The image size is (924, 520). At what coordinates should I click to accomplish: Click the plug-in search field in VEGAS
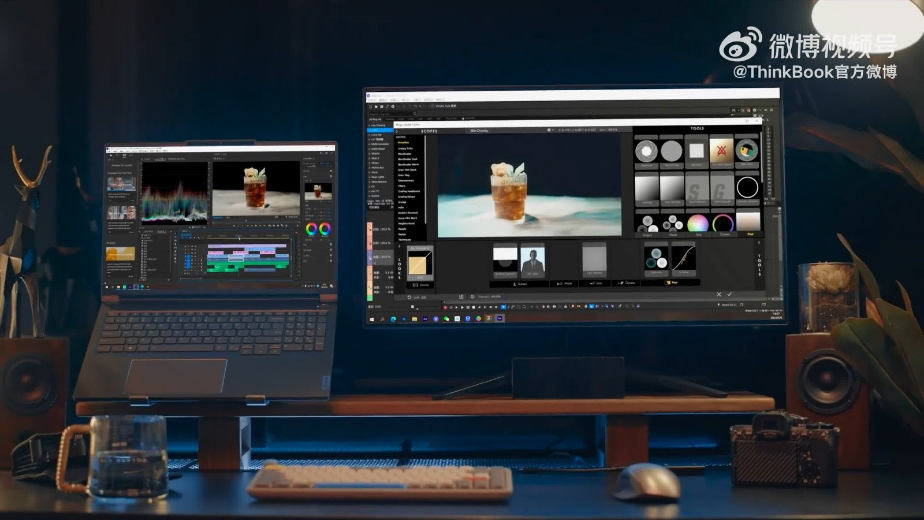click(x=393, y=114)
